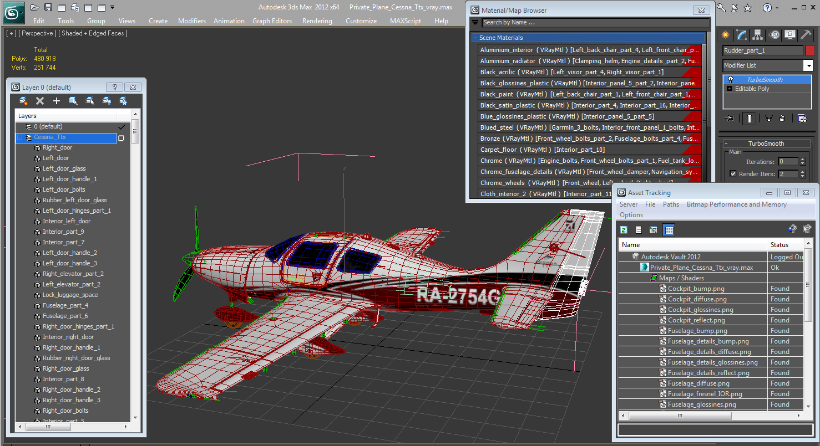Open the Hierarchy command panel tab
This screenshot has width=820, height=446.
[758, 35]
